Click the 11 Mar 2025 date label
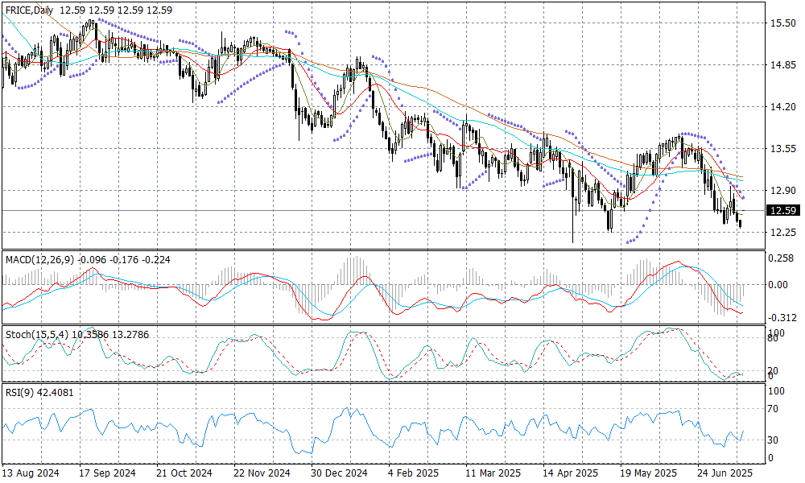 point(492,474)
